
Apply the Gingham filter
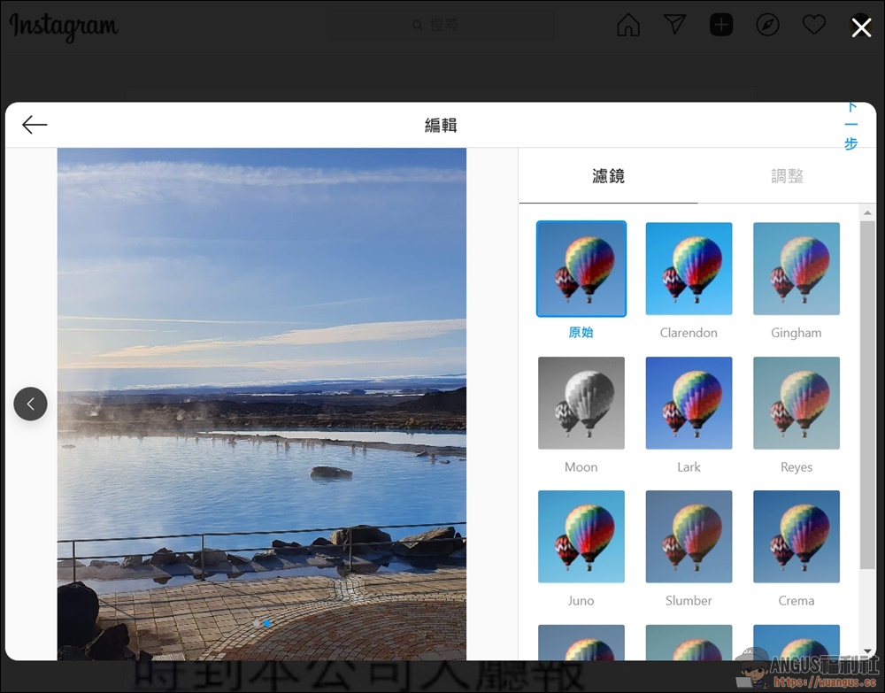796,269
